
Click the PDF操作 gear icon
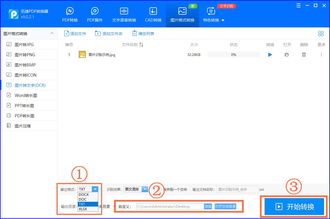[95, 11]
